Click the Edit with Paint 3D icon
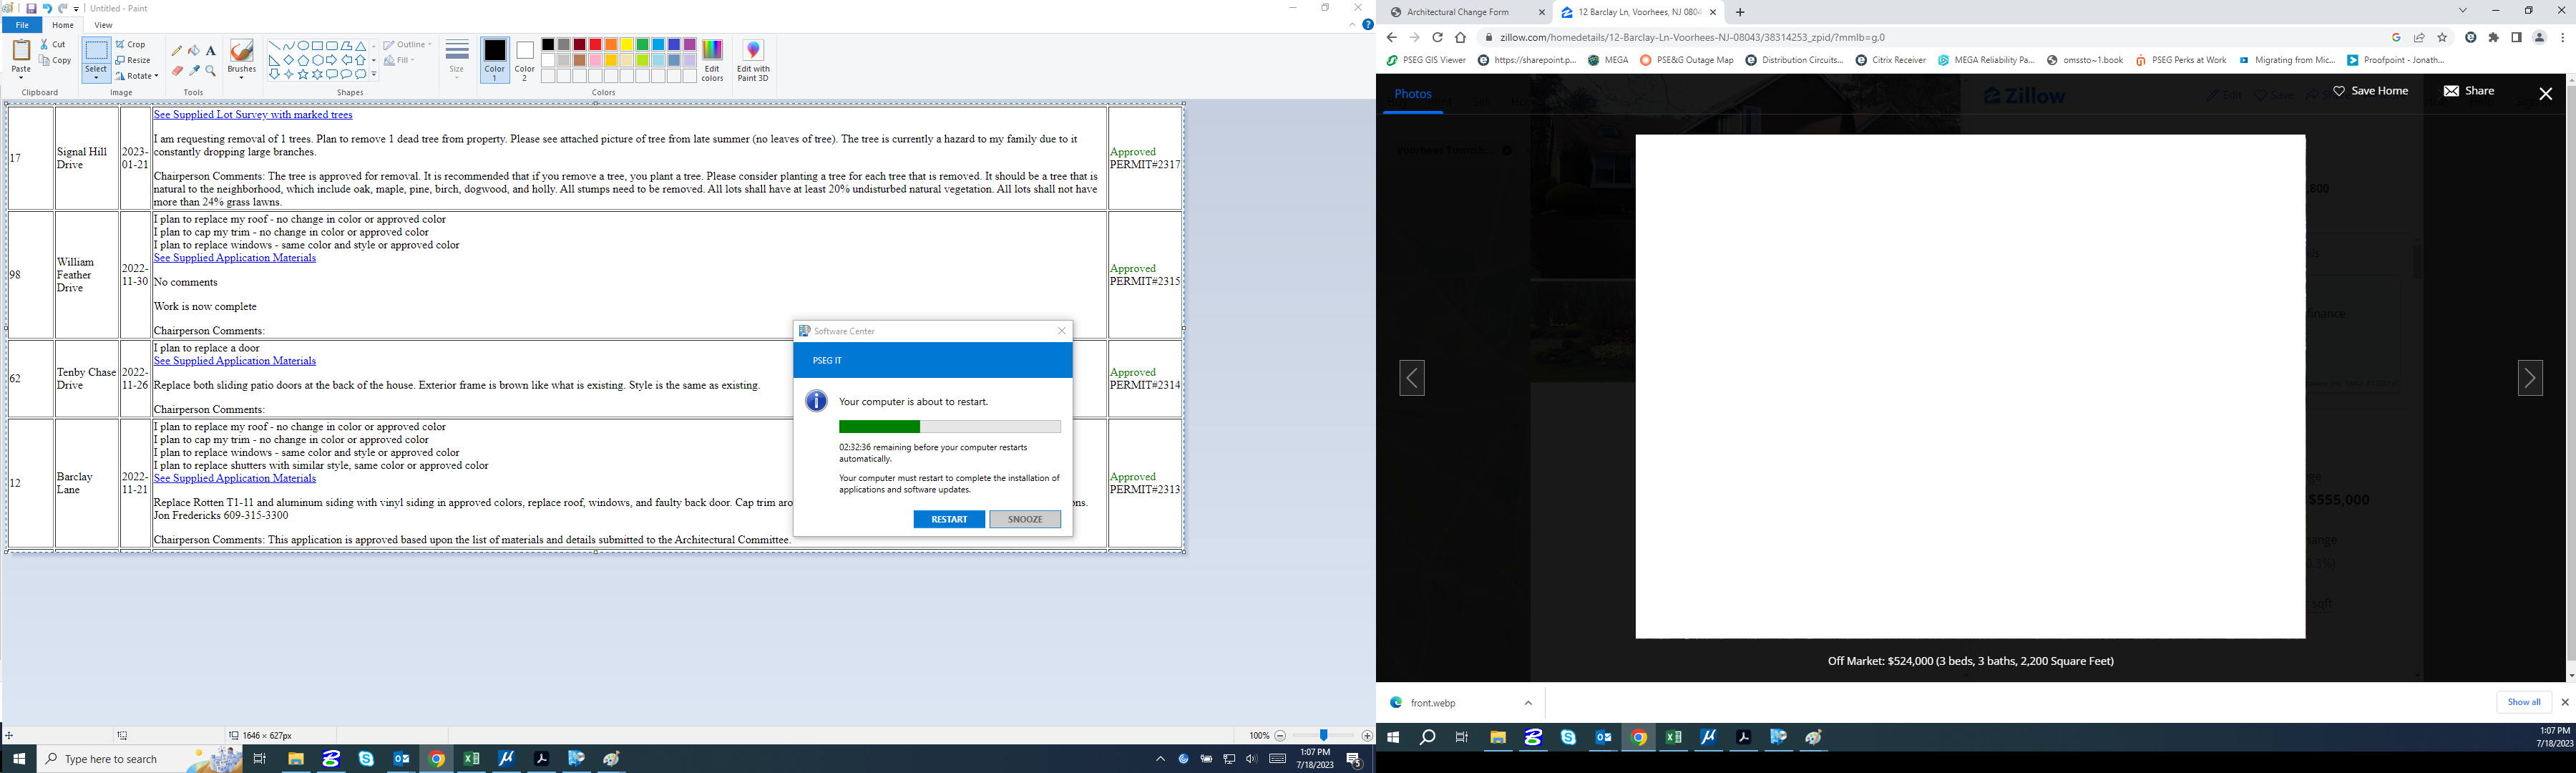Image resolution: width=2576 pixels, height=773 pixels. point(753,60)
